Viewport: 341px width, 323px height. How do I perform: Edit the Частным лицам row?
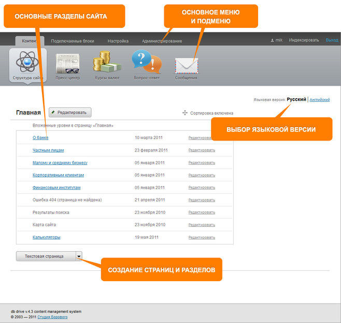point(202,150)
